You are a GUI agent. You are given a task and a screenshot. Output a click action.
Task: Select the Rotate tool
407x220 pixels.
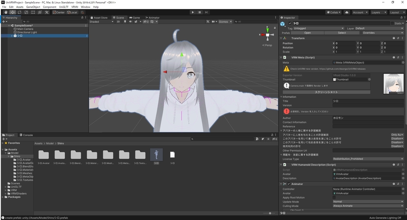pyautogui.click(x=19, y=12)
